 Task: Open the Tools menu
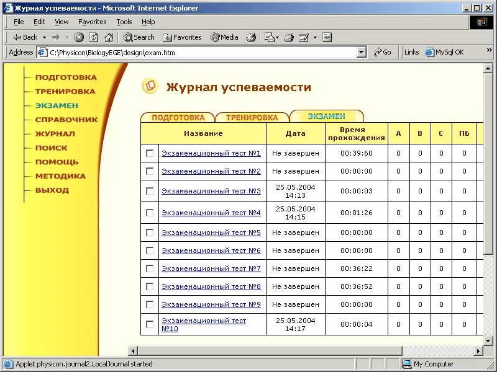(124, 21)
